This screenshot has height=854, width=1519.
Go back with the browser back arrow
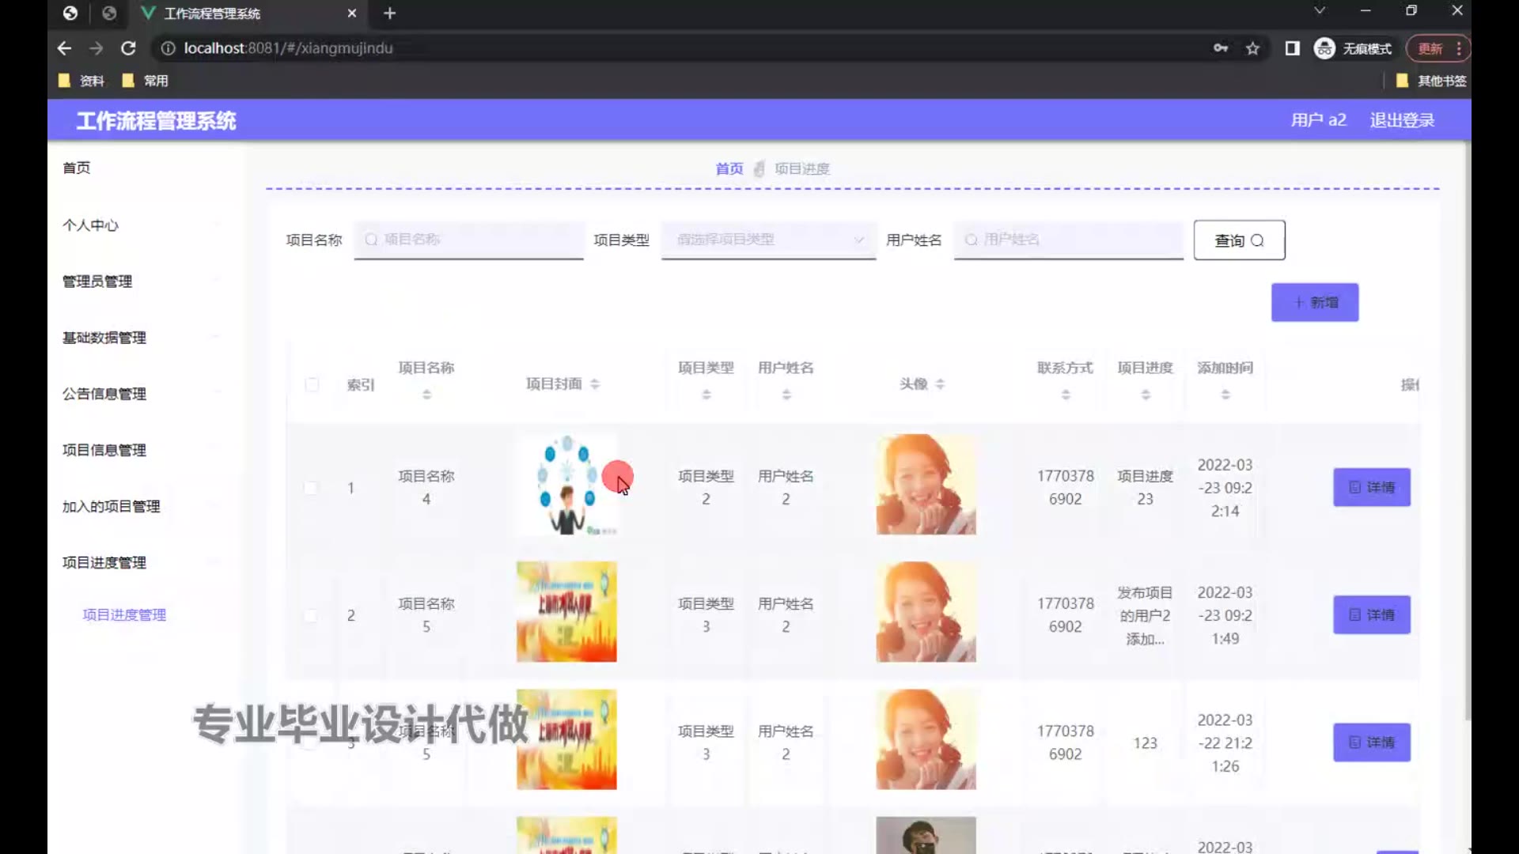click(64, 48)
